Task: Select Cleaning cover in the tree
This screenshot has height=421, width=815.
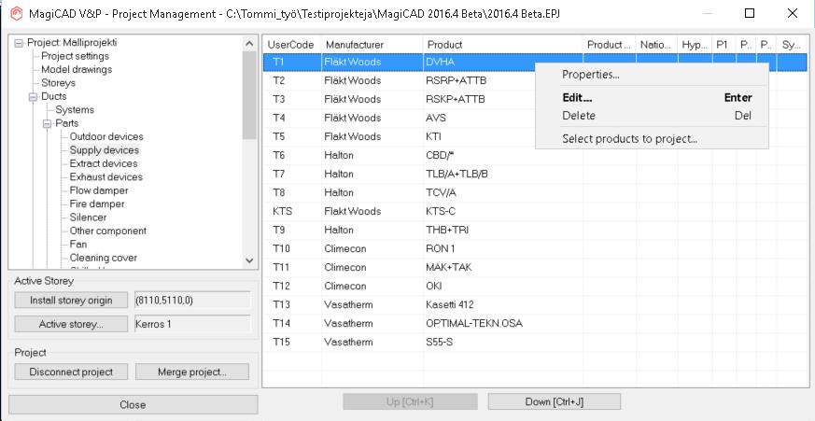Action: [x=103, y=258]
